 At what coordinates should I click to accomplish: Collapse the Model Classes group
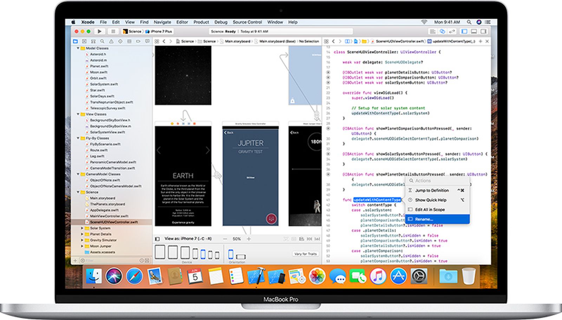point(78,48)
